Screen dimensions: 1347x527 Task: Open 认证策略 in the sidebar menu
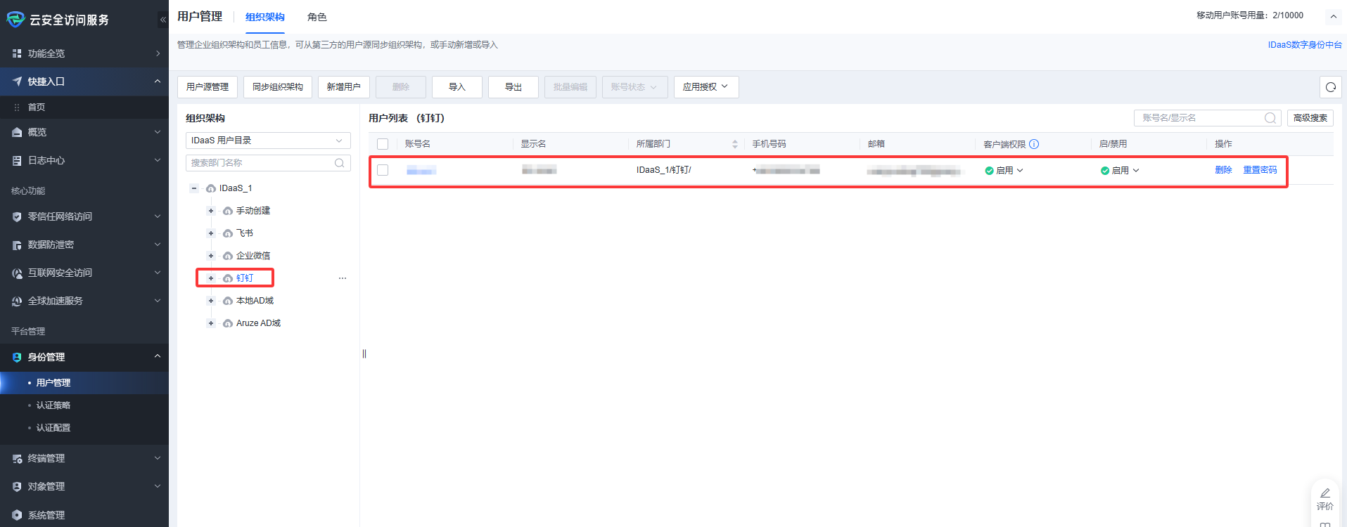pyautogui.click(x=53, y=405)
